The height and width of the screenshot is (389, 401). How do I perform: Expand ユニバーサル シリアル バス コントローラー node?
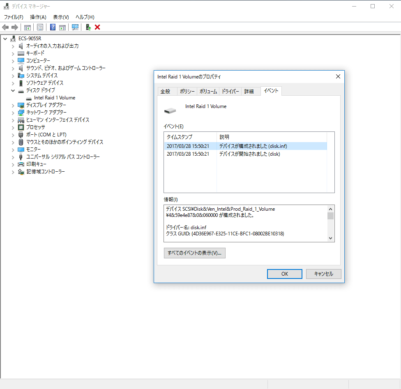[x=13, y=157]
